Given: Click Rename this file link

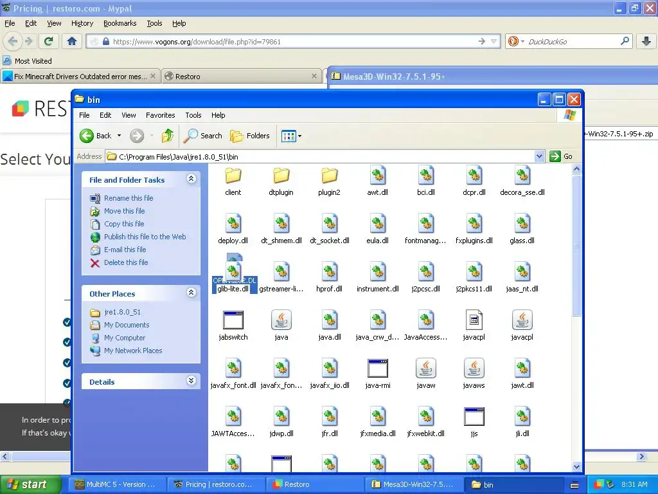Looking at the screenshot, I should click(x=129, y=198).
